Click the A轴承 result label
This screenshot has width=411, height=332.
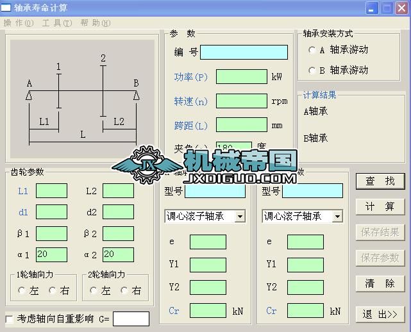[x=315, y=112]
